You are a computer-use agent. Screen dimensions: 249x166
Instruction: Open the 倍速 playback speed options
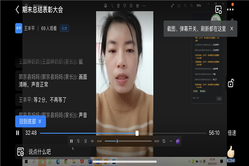point(232,133)
